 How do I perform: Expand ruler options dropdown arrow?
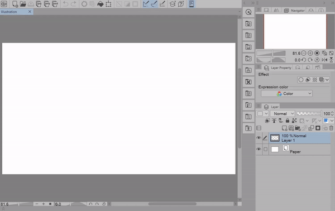[319, 121]
